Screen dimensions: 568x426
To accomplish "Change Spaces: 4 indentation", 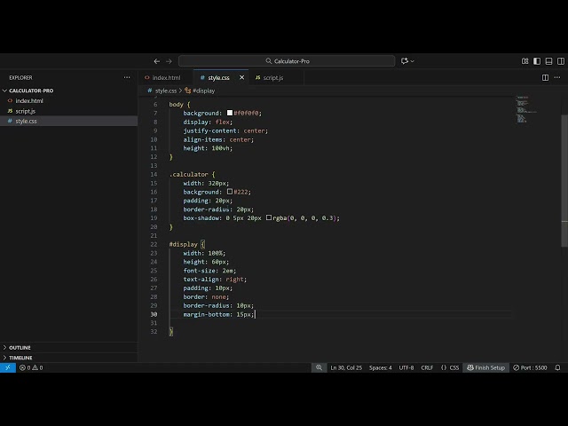I will point(381,367).
